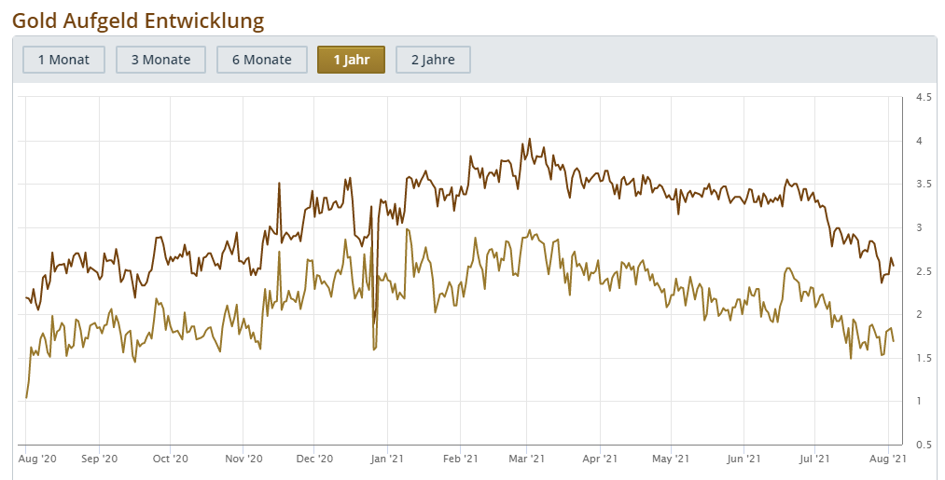Click the Dec '20 x-axis label
Viewport: 945px width, 480px height.
click(314, 459)
